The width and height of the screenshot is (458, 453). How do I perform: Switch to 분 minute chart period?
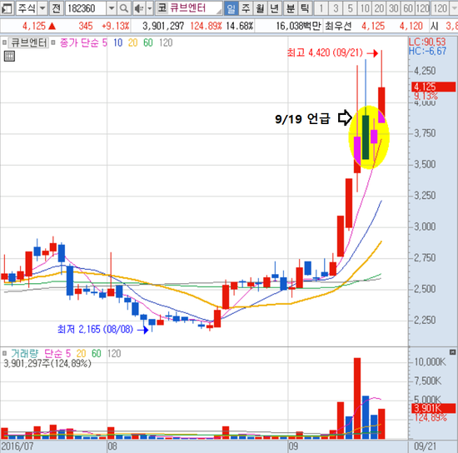(291, 8)
